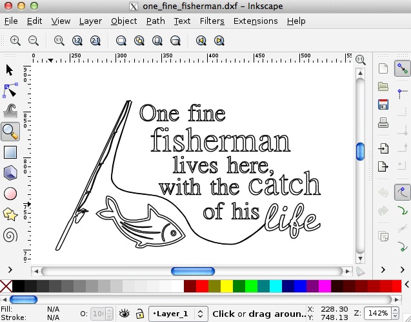Toggle the enable snapping button

point(403,68)
